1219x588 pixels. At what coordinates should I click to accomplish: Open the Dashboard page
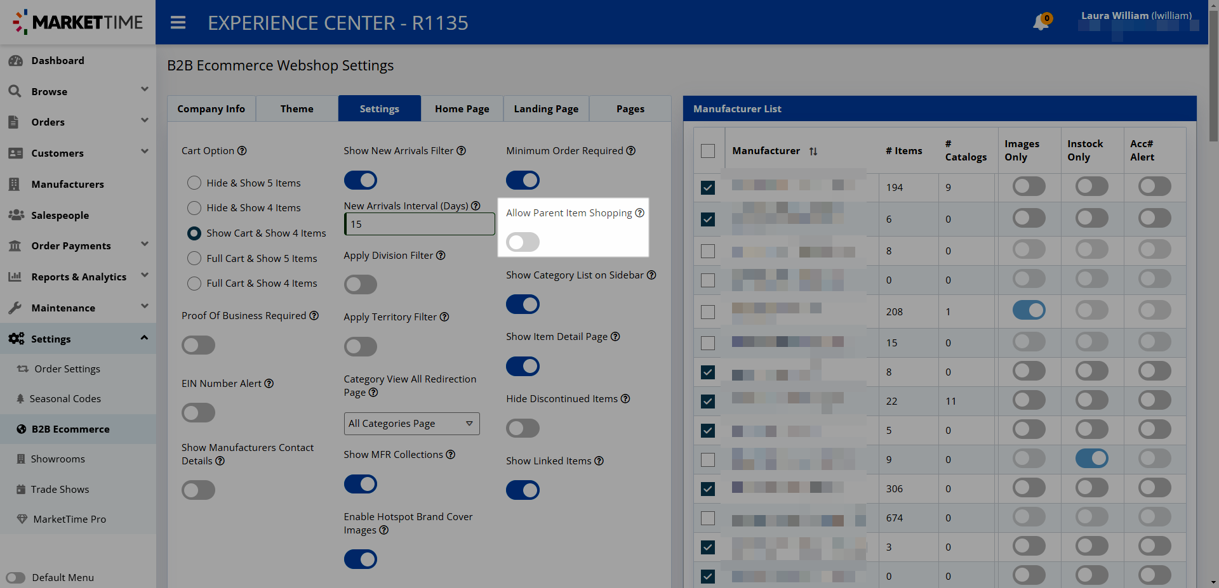tap(58, 61)
